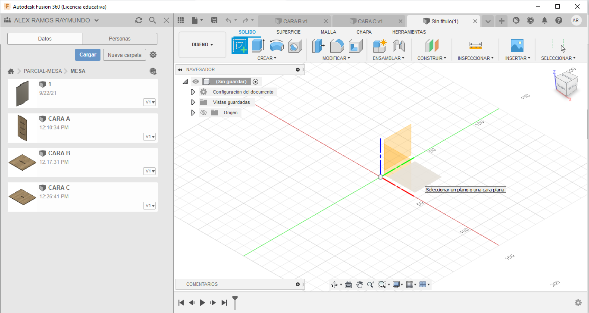Open the MODIFICAR dropdown menu

[x=336, y=58]
